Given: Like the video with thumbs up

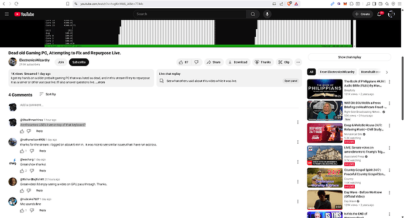Looking at the screenshot, I should (183, 62).
